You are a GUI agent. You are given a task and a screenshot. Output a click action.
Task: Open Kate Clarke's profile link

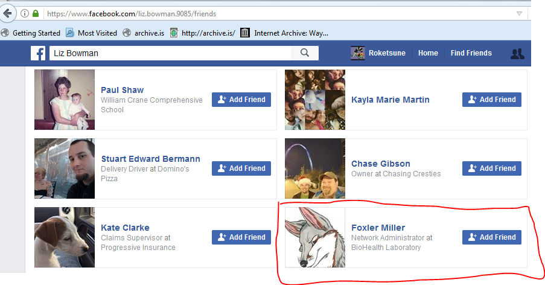pos(125,228)
